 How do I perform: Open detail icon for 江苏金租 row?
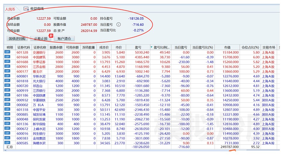pyautogui.click(x=7, y=66)
